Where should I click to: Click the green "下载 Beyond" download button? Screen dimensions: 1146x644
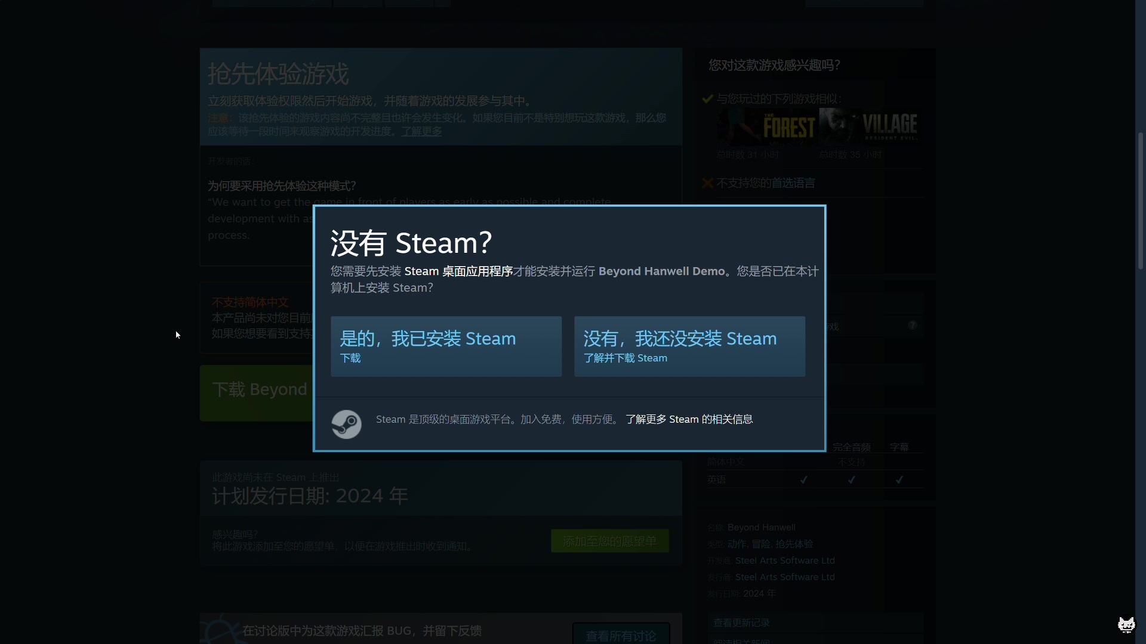click(257, 393)
